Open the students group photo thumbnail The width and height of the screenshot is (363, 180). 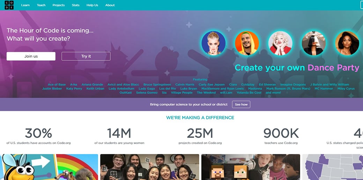(x=149, y=167)
